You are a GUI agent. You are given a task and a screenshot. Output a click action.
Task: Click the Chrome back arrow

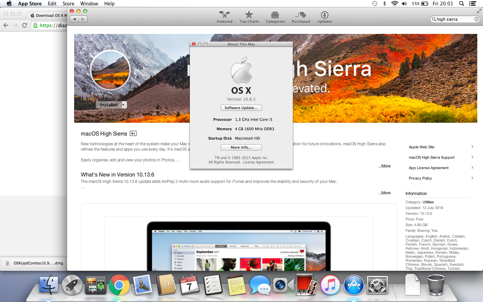coord(6,25)
